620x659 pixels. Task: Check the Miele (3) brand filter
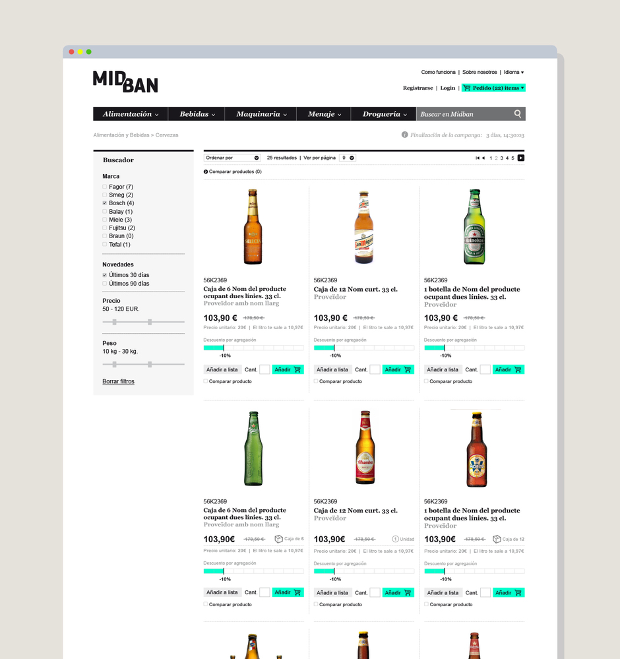click(x=105, y=220)
